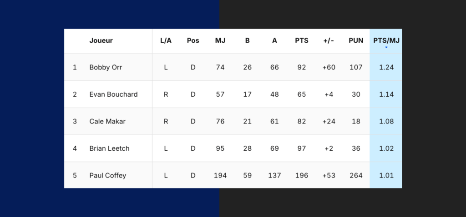Sort by the PTS column header
466x217 pixels.
point(301,40)
